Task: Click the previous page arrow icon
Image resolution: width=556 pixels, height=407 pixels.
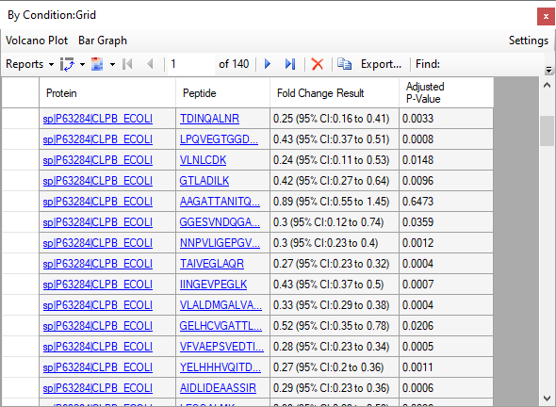Action: [151, 64]
